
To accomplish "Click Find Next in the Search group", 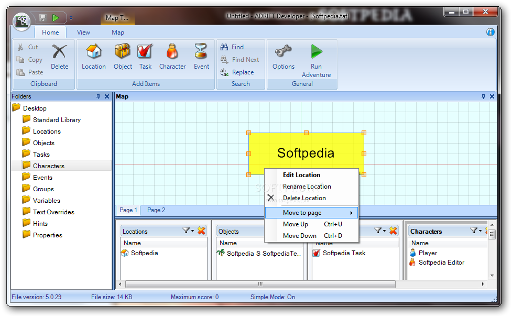I will pos(239,60).
